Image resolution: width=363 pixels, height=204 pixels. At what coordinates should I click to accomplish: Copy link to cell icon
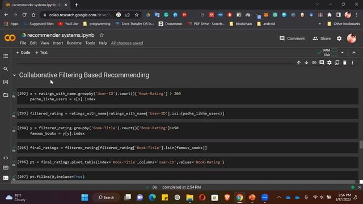coord(314,62)
